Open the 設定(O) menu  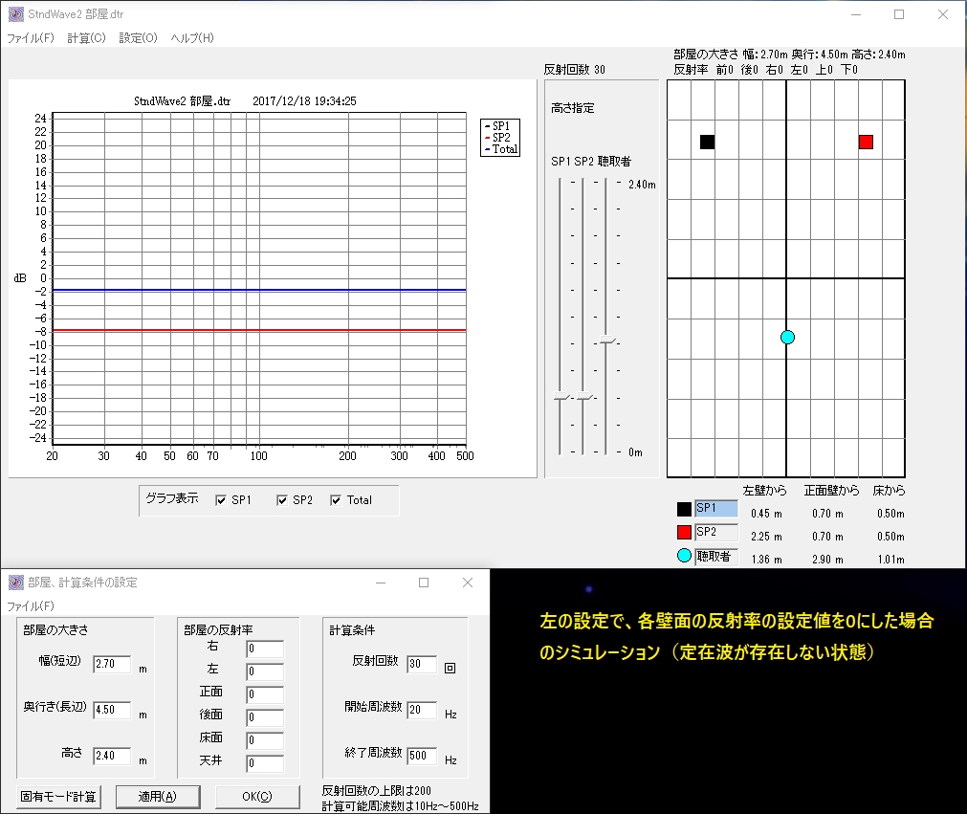pyautogui.click(x=138, y=37)
